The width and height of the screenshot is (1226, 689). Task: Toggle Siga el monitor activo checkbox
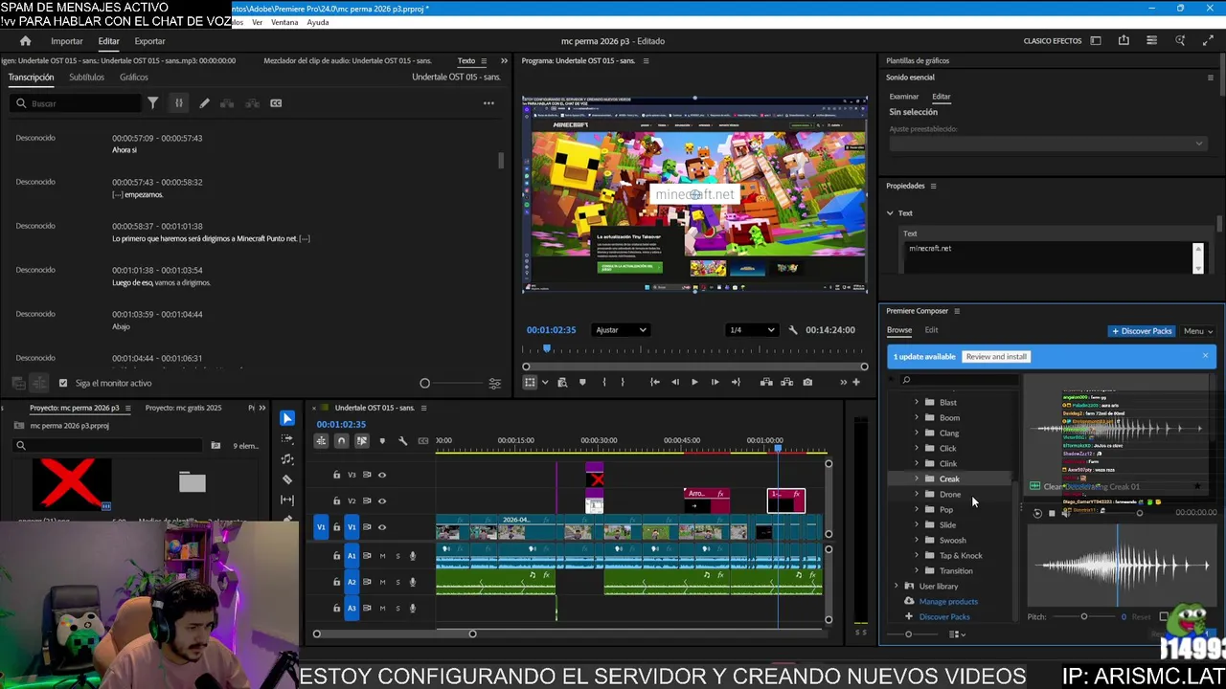[63, 383]
